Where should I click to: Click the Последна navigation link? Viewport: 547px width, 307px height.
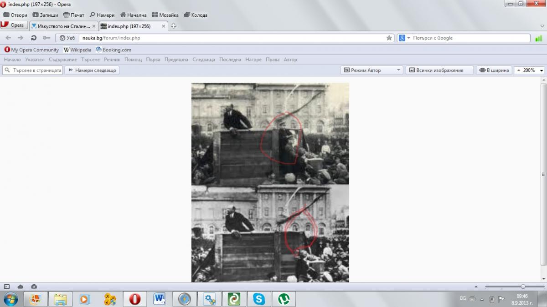[230, 60]
